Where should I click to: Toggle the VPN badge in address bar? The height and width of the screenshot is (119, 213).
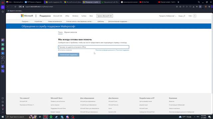[20, 7]
